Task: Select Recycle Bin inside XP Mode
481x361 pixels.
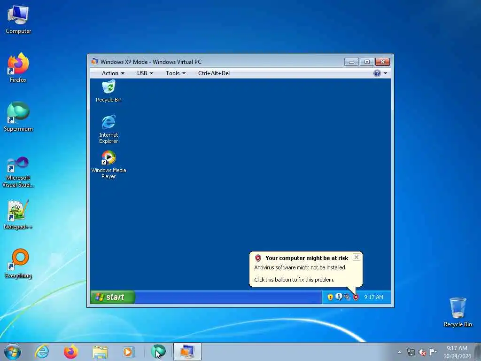Action: [109, 91]
